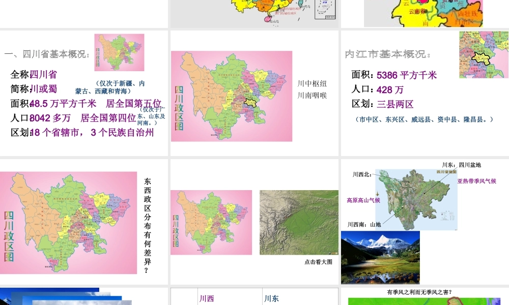Open the snow mountain and meadow photo
509x305 pixels.
380,257
